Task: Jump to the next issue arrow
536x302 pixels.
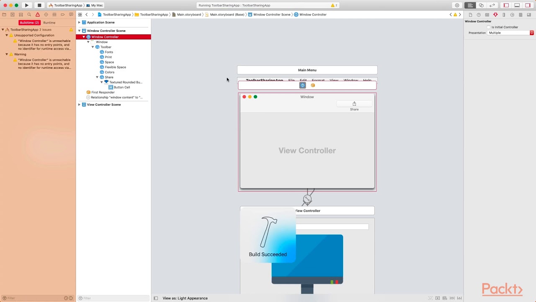Action: click(460, 15)
